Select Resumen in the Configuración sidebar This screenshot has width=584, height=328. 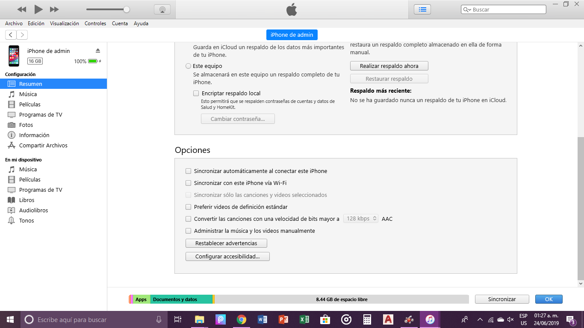[53, 84]
